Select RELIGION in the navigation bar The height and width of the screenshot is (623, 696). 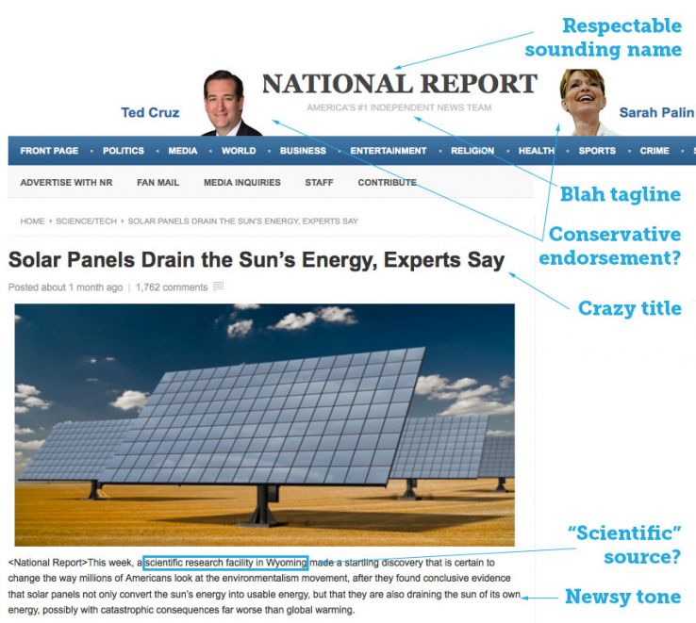[472, 151]
